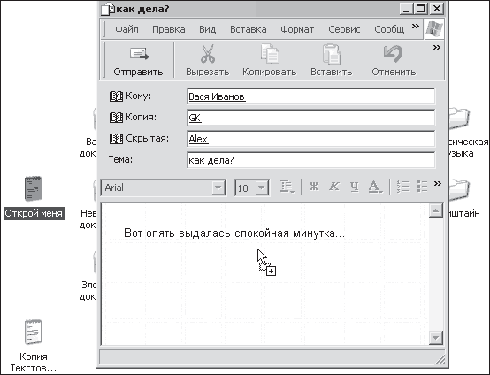490x375 pixels.
Task: Click the Копировать copy icon
Action: click(270, 53)
